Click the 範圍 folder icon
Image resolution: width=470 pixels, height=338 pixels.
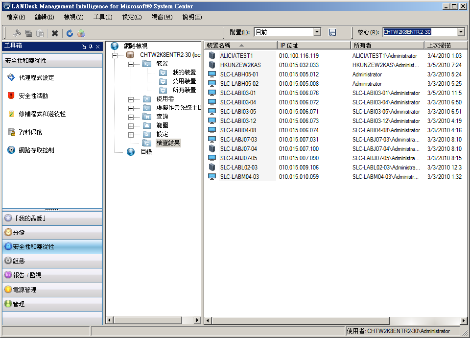pyautogui.click(x=146, y=125)
